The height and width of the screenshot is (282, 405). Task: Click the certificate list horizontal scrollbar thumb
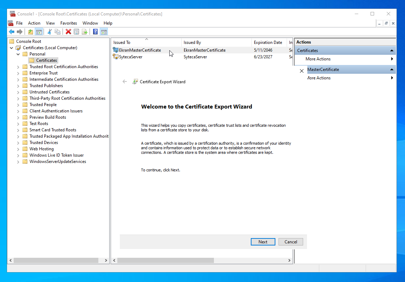pos(165,260)
